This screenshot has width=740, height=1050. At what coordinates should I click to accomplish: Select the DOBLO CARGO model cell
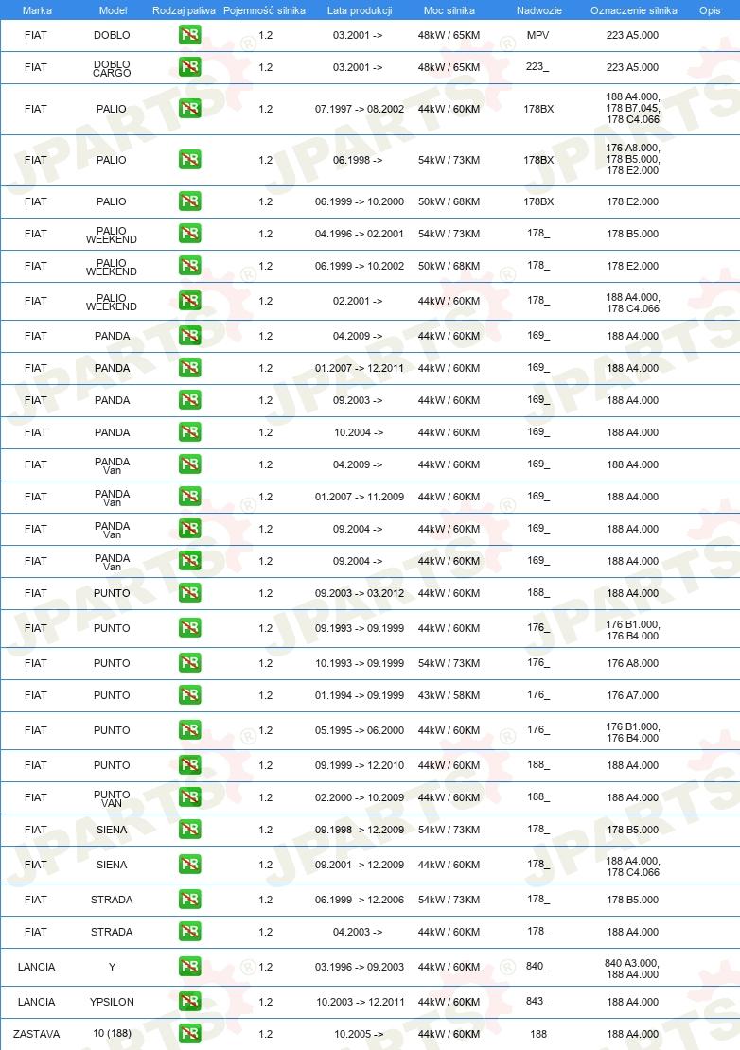(112, 68)
